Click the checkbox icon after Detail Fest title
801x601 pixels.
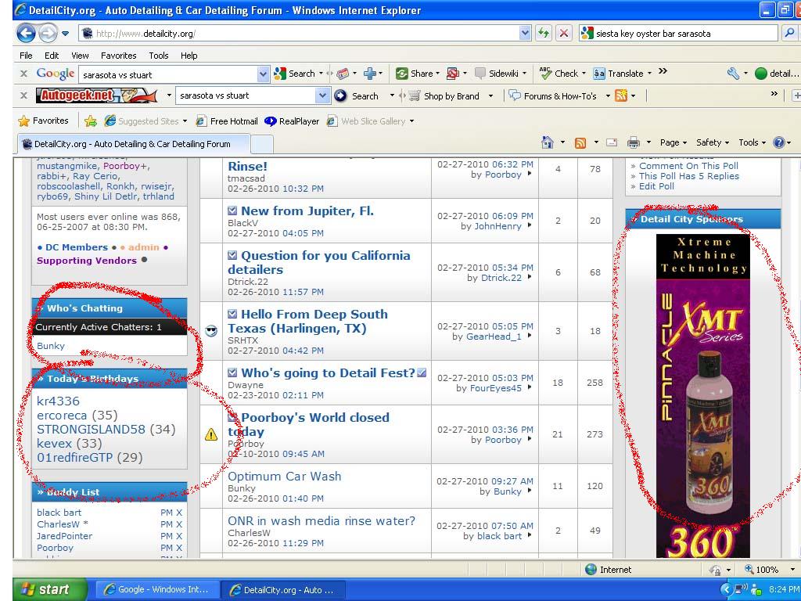click(422, 372)
